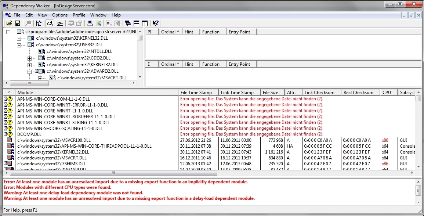The height and width of the screenshot is (216, 424).
Task: Sort by Link Checksum column header
Action: coord(322,92)
